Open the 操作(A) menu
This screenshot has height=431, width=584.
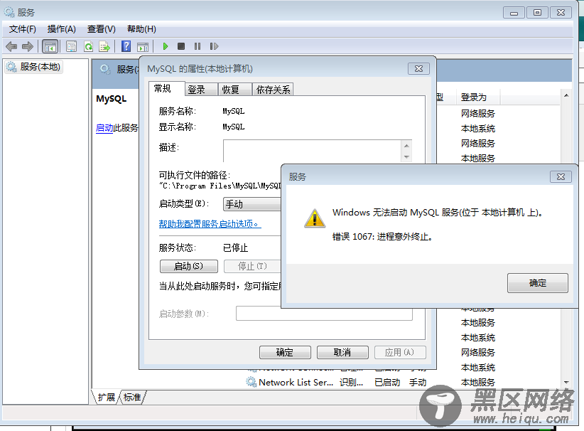tap(61, 29)
